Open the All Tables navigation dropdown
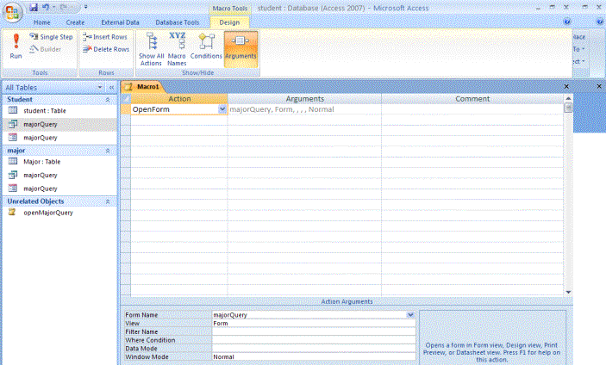Image resolution: width=606 pixels, height=365 pixels. pyautogui.click(x=100, y=88)
